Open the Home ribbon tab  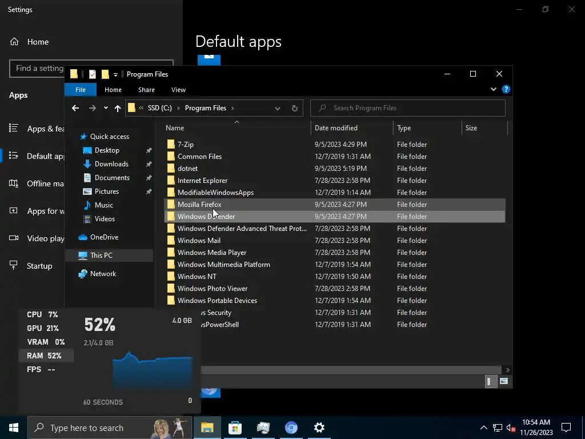pyautogui.click(x=113, y=90)
